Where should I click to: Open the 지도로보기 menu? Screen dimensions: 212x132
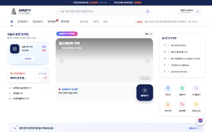[37, 21]
